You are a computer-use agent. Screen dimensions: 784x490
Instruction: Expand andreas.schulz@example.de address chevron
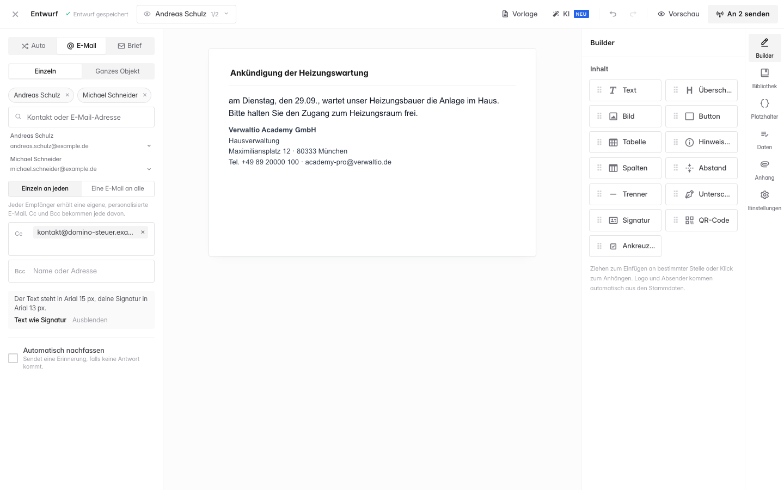point(149,146)
